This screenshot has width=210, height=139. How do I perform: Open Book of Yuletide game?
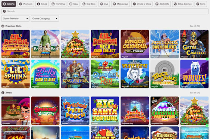coord(16,111)
